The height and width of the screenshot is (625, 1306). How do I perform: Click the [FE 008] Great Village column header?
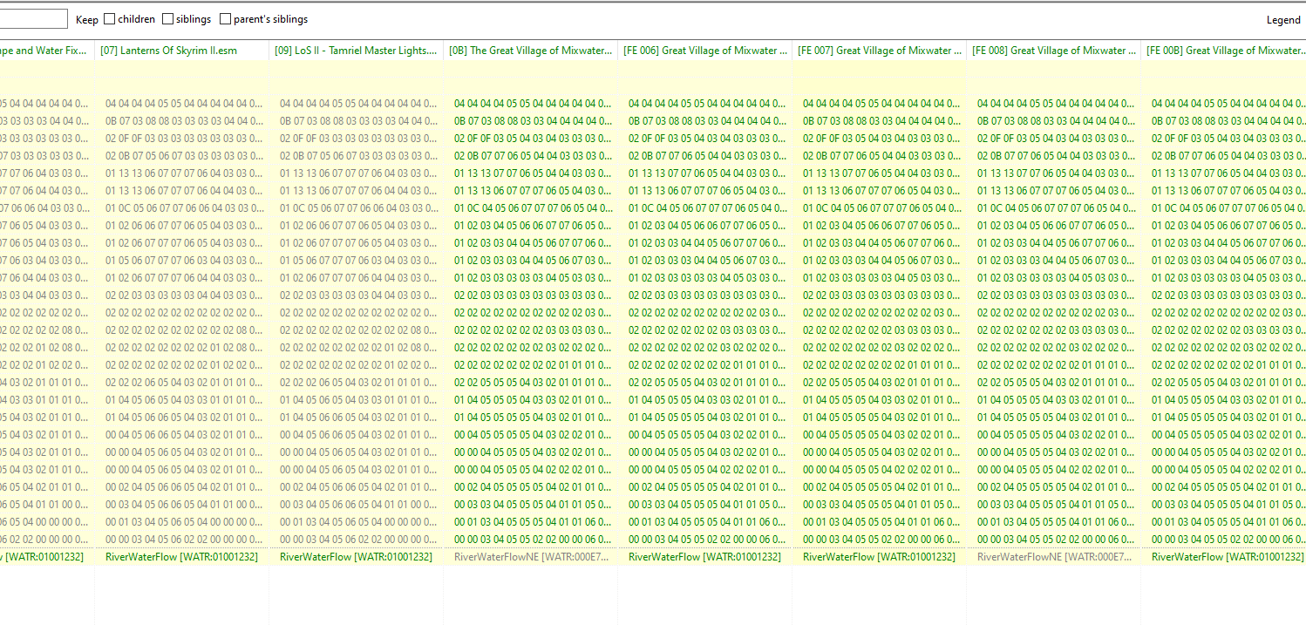1053,51
